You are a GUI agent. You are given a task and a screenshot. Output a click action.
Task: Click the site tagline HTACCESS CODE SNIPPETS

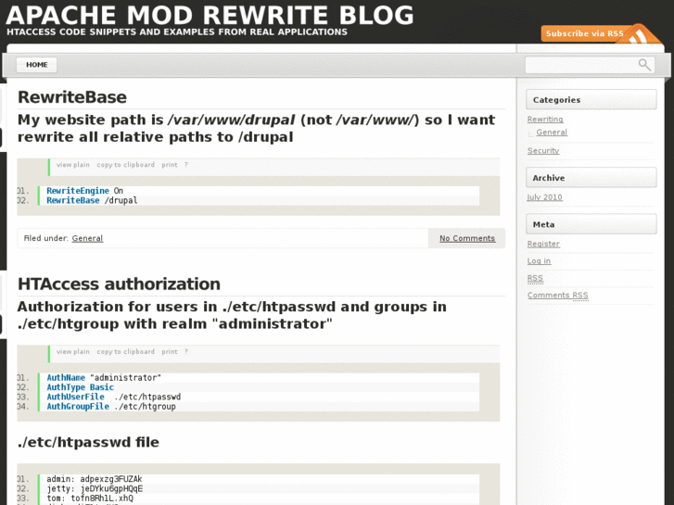pyautogui.click(x=177, y=32)
